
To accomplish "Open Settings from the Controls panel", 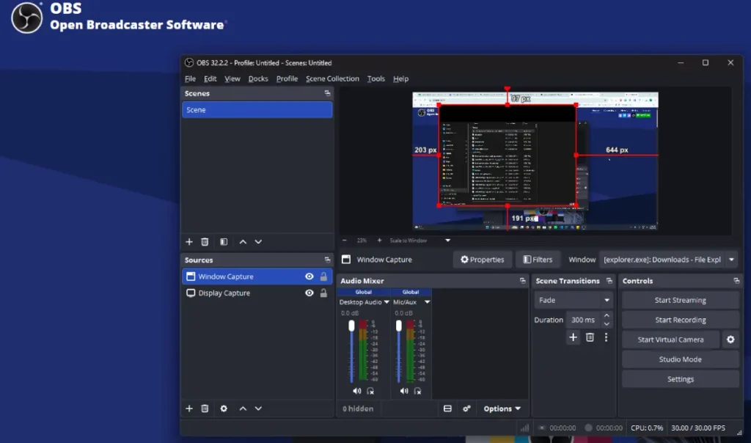I will (x=680, y=379).
